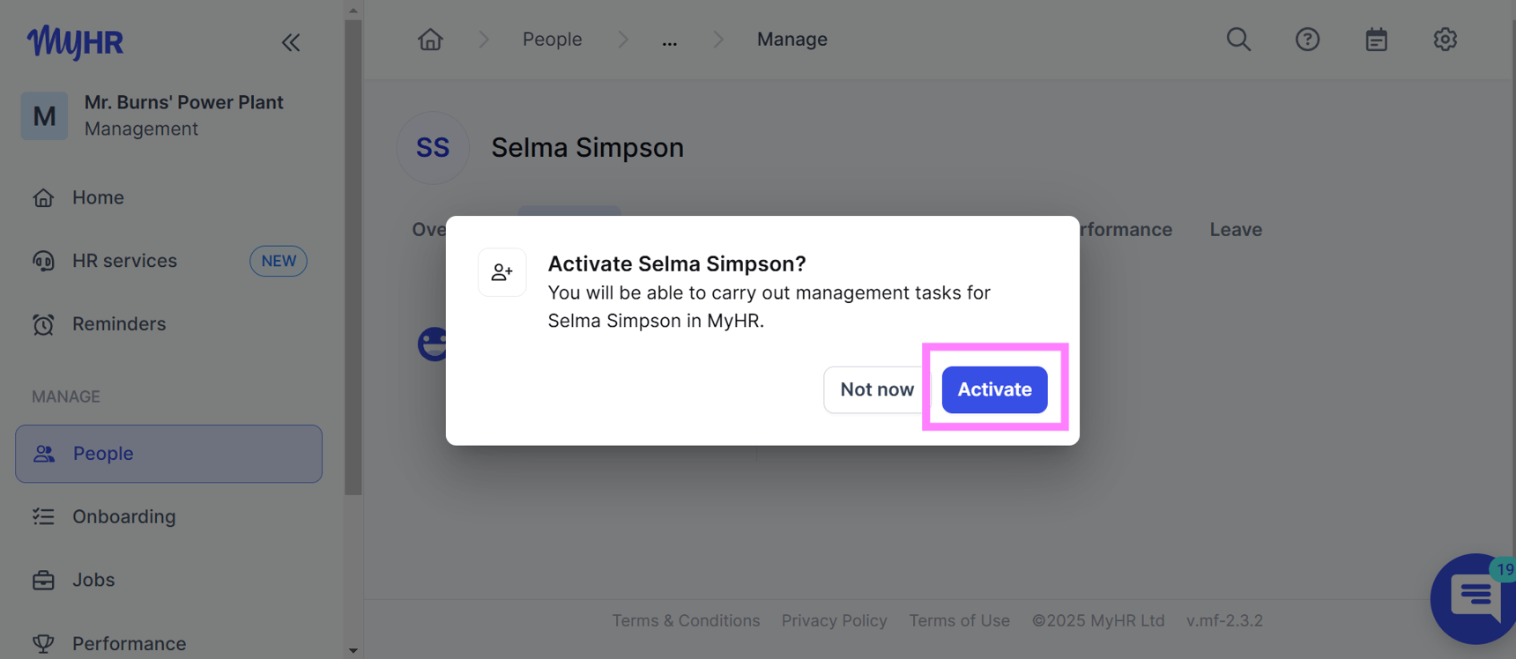Screen dimensions: 1516x659
Task: Select the Jobs briefcase icon
Action: tap(43, 580)
